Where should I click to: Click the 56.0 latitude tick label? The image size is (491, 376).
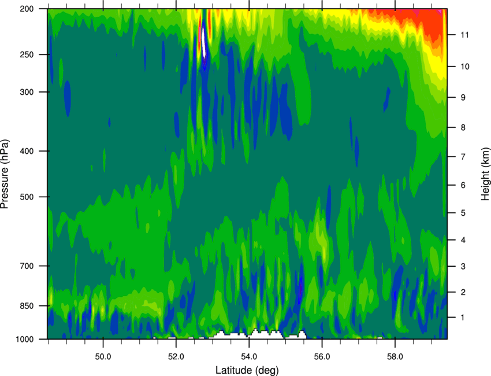[x=322, y=357]
